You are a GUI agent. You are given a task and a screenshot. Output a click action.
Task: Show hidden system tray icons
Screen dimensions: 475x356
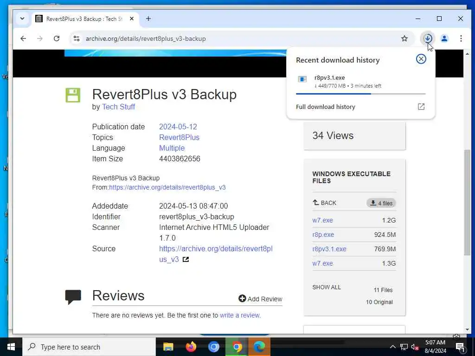click(392, 347)
